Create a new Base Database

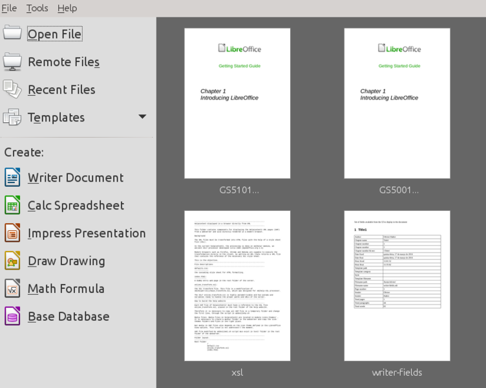[69, 317]
